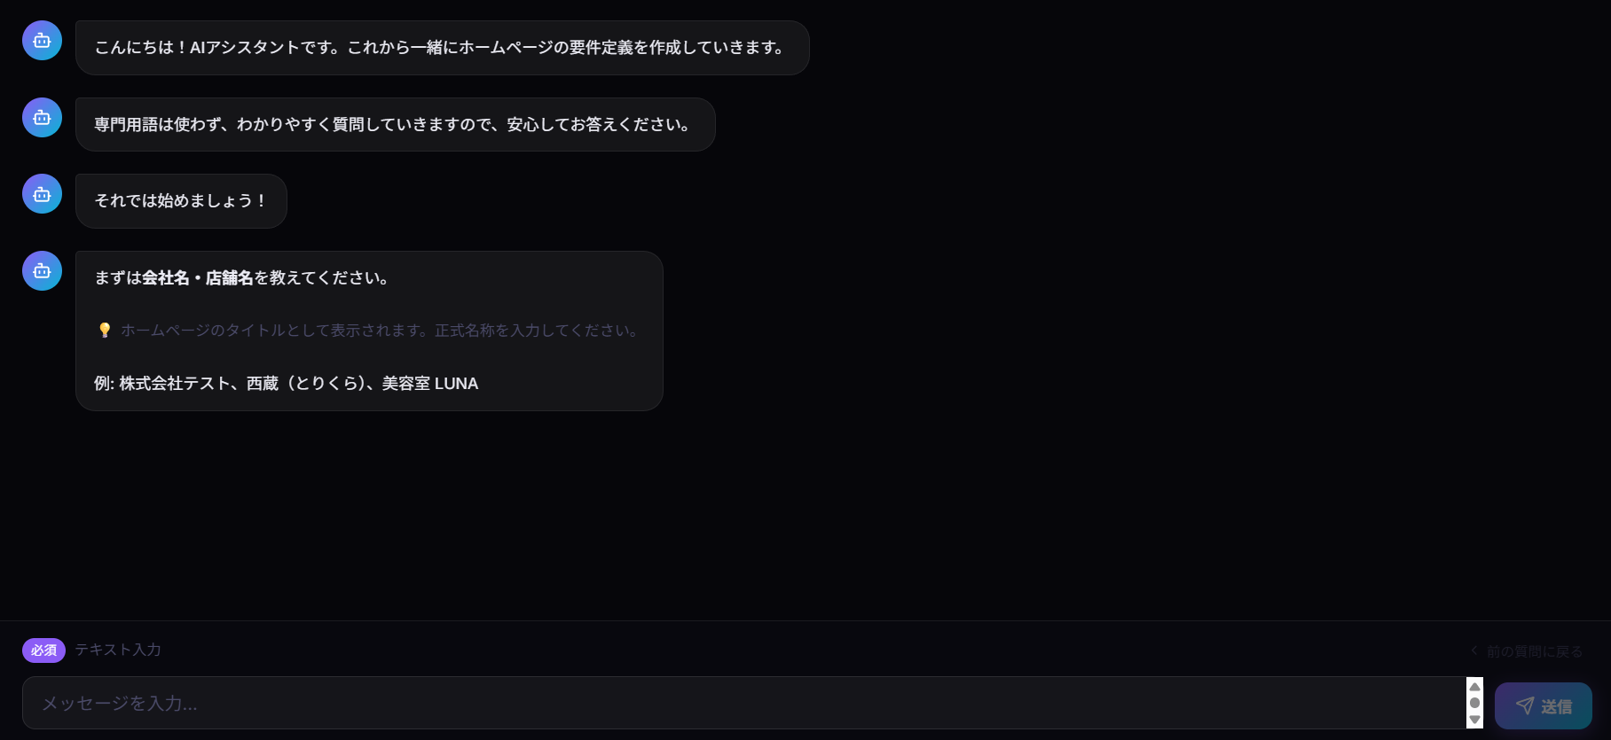Select the 会社名・店舗名 question bubble
This screenshot has width=1611, height=740.
click(369, 331)
